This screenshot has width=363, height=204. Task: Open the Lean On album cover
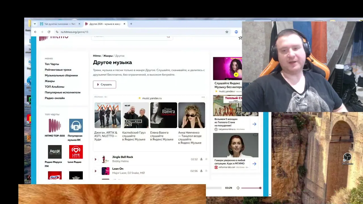pyautogui.click(x=105, y=171)
